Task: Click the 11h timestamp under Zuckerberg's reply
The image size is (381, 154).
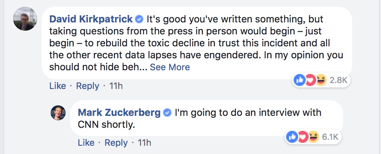Action: (144, 143)
